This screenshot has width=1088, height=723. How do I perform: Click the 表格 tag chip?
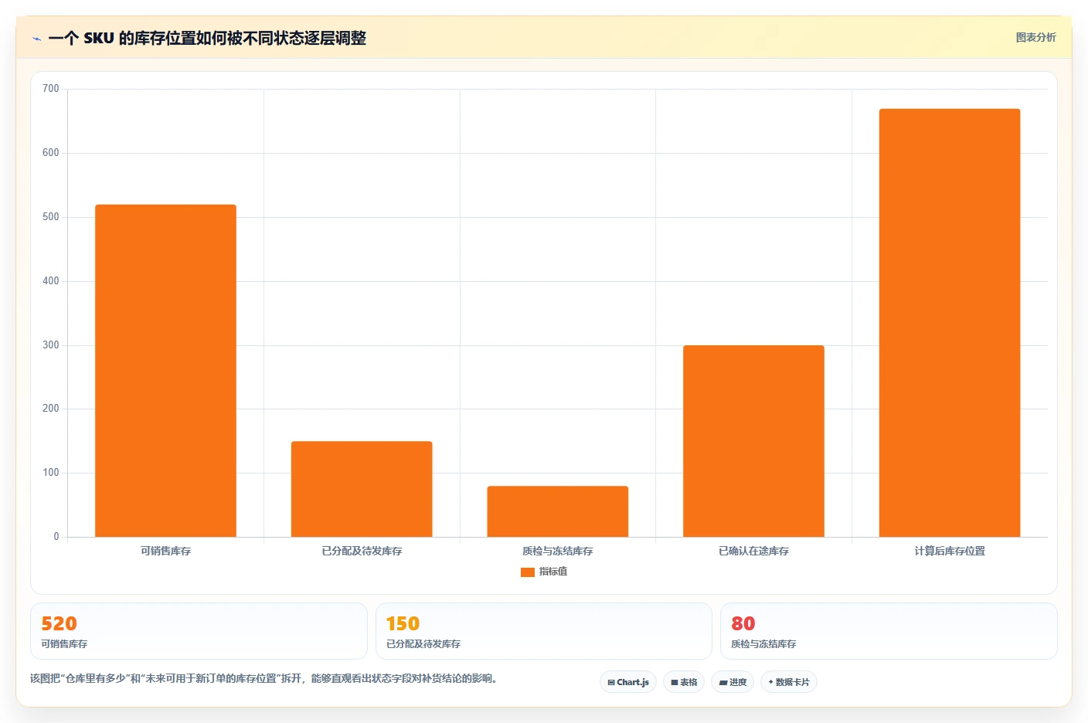pos(684,682)
